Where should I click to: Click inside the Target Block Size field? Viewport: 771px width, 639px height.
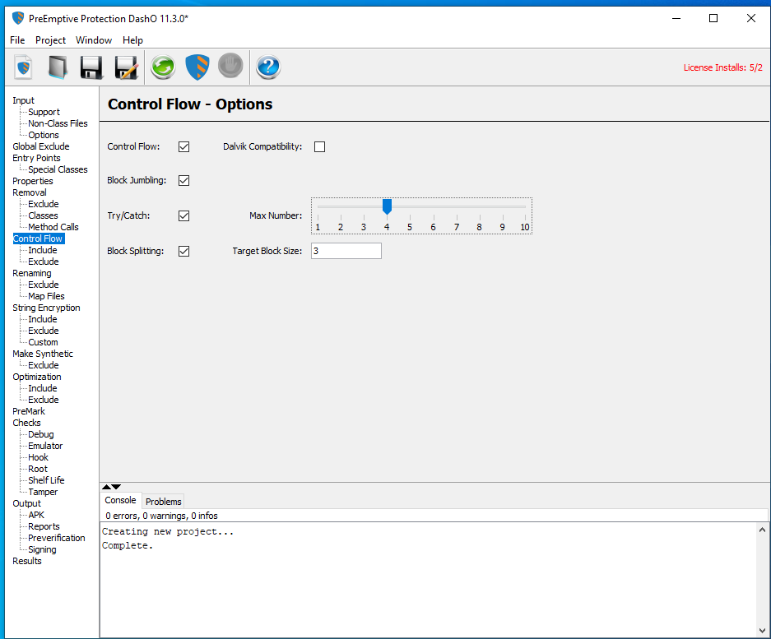pos(346,250)
